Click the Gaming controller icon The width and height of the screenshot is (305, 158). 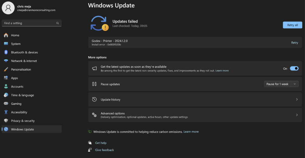6,104
